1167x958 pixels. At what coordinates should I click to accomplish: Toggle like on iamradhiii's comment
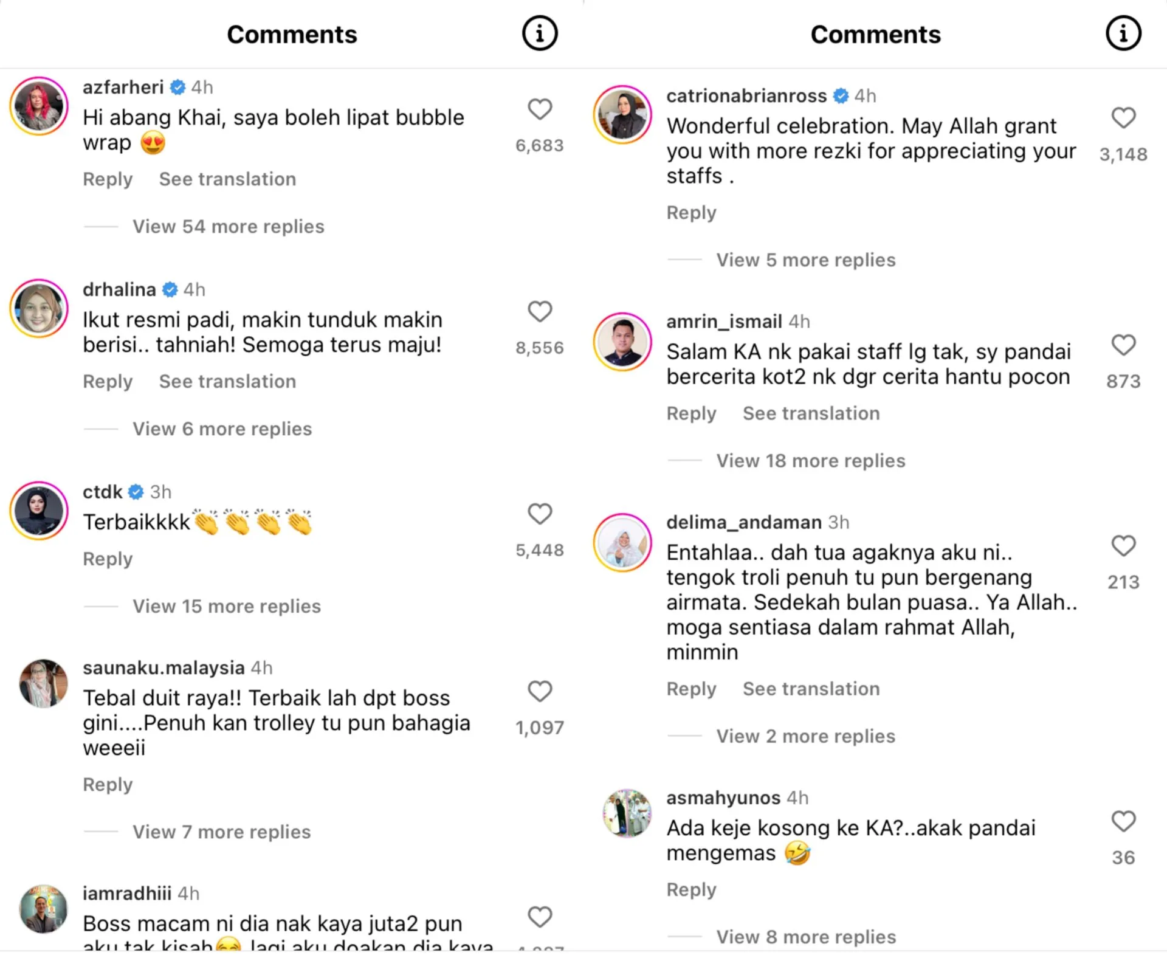click(x=539, y=917)
